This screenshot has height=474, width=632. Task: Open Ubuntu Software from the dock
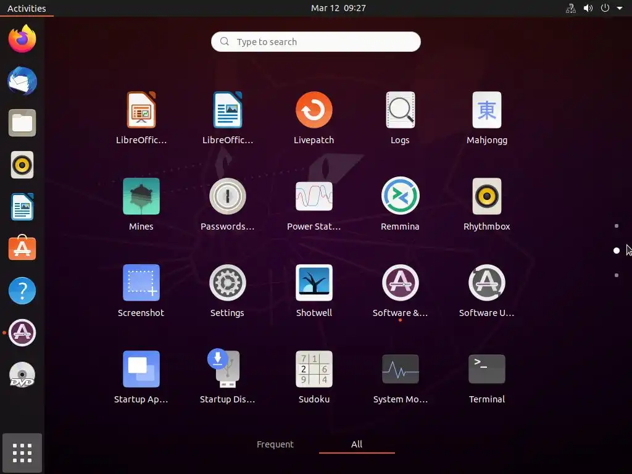tap(22, 249)
